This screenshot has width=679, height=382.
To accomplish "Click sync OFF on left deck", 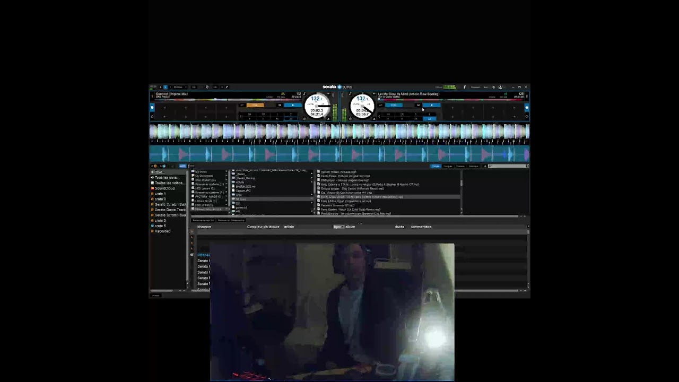I will 242,105.
